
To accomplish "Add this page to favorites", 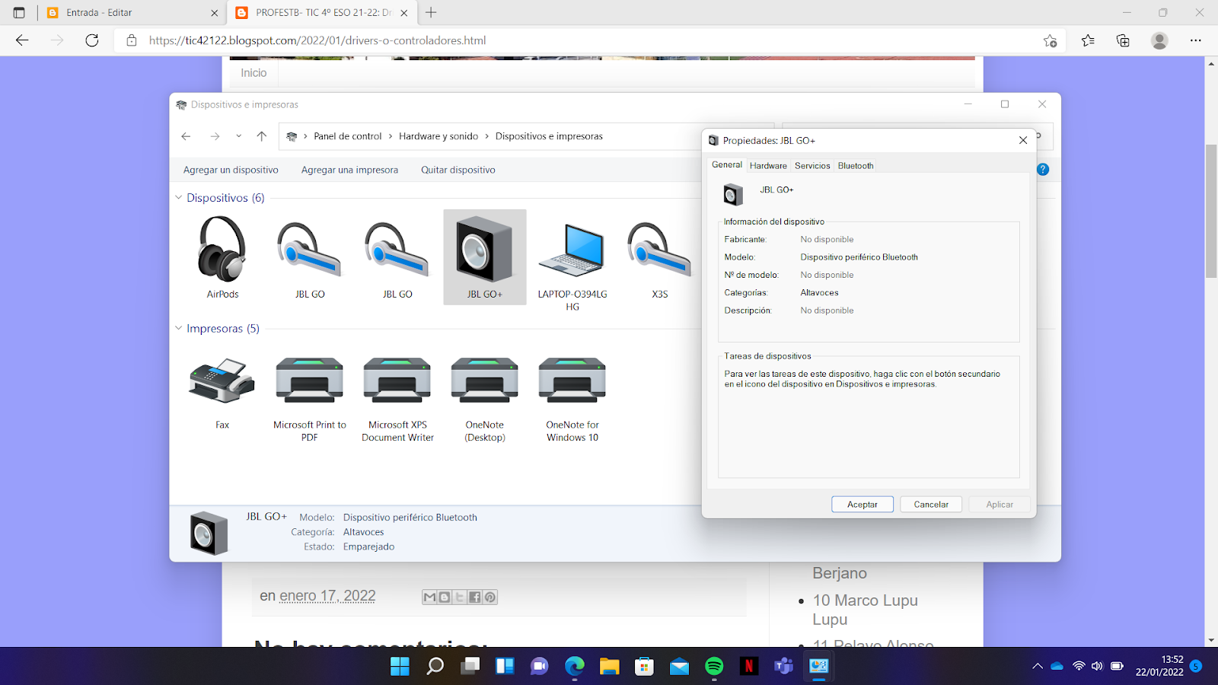I will coord(1051,40).
